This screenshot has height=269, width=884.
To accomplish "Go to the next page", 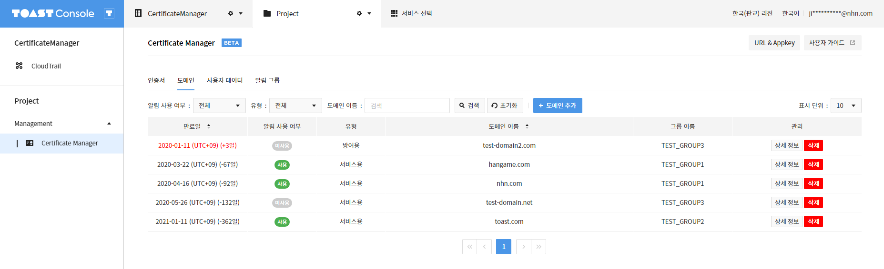I will point(523,247).
